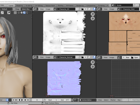Viewport: 140px width, 105px height.
Task: Open editor type menu in Character_Color editor
Action: coord(100,9)
